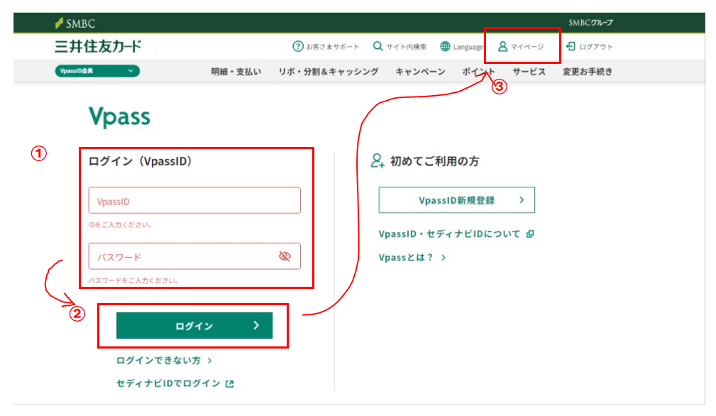
Task: Open 明細・支払い menu
Action: pos(236,72)
